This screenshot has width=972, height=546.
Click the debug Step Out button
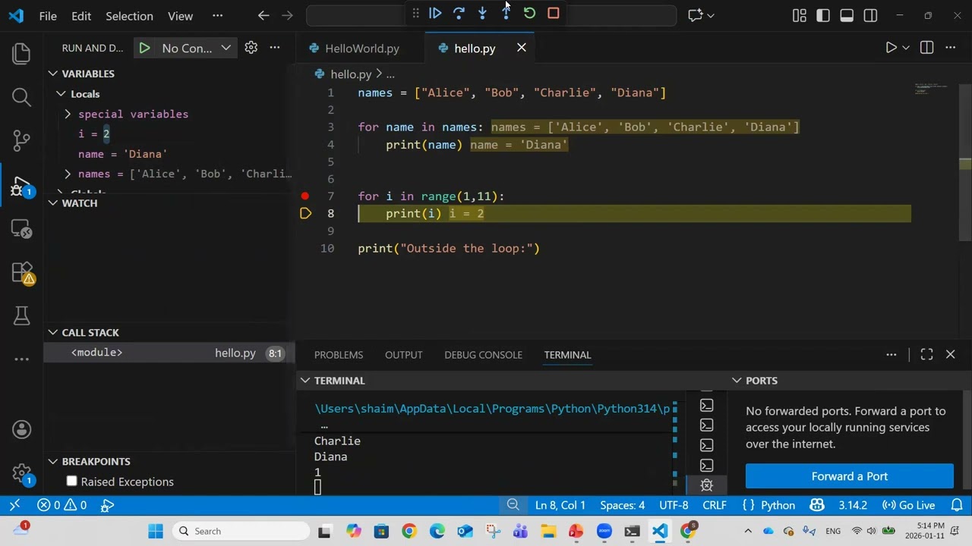pos(506,13)
